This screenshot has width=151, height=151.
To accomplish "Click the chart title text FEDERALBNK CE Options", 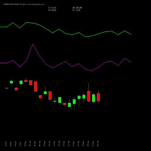I will pyautogui.click(x=24, y=5).
